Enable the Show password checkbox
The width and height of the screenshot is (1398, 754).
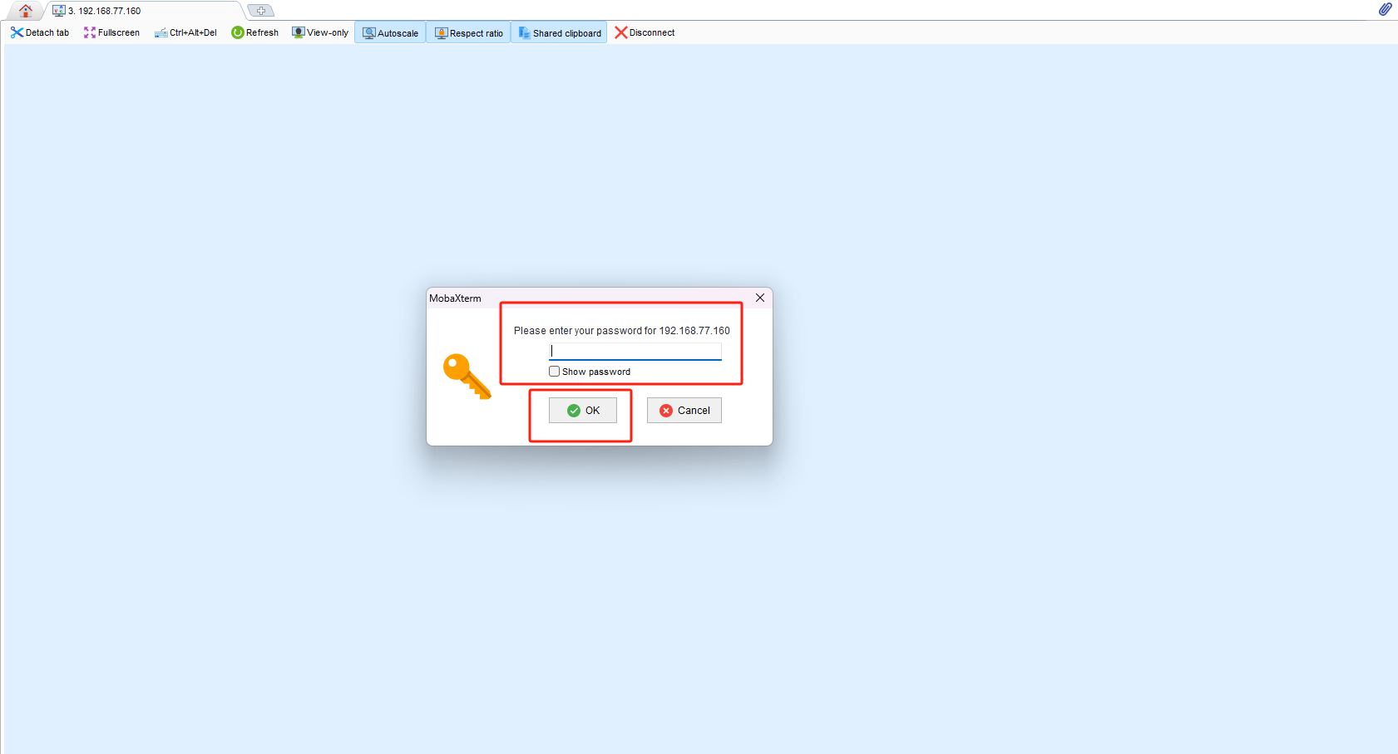tap(555, 372)
